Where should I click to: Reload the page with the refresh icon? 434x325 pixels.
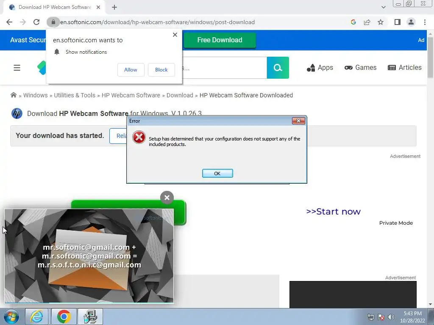36,22
